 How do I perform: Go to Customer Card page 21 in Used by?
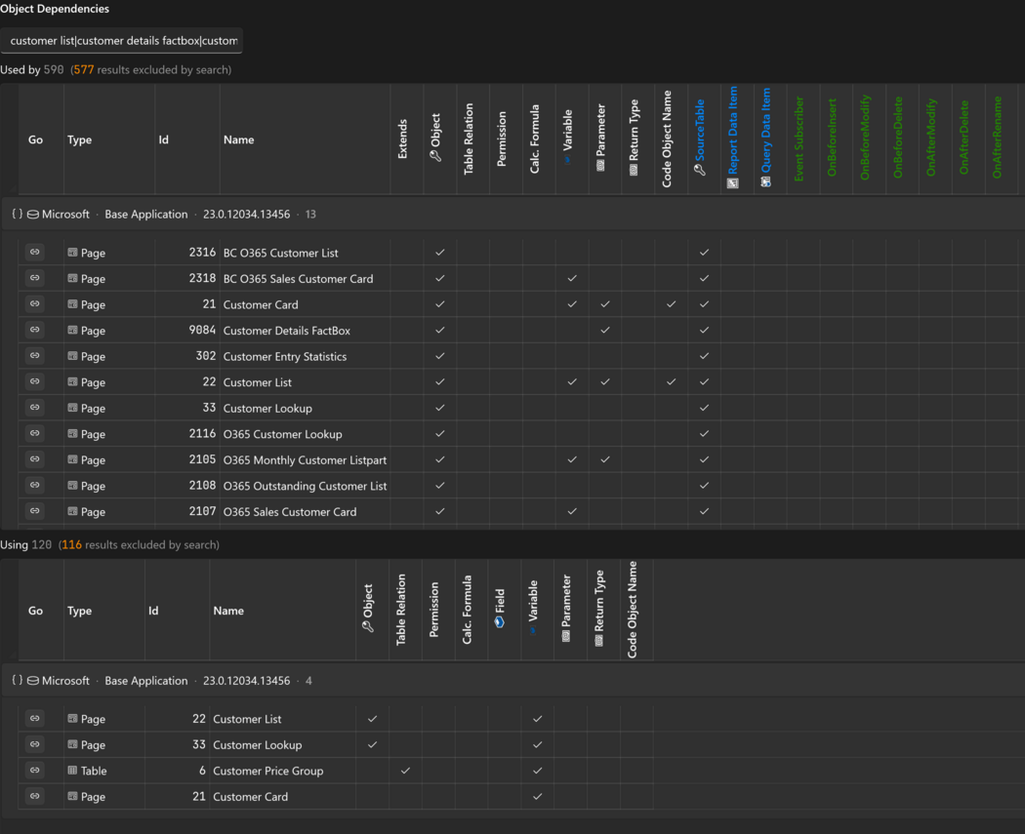point(34,303)
